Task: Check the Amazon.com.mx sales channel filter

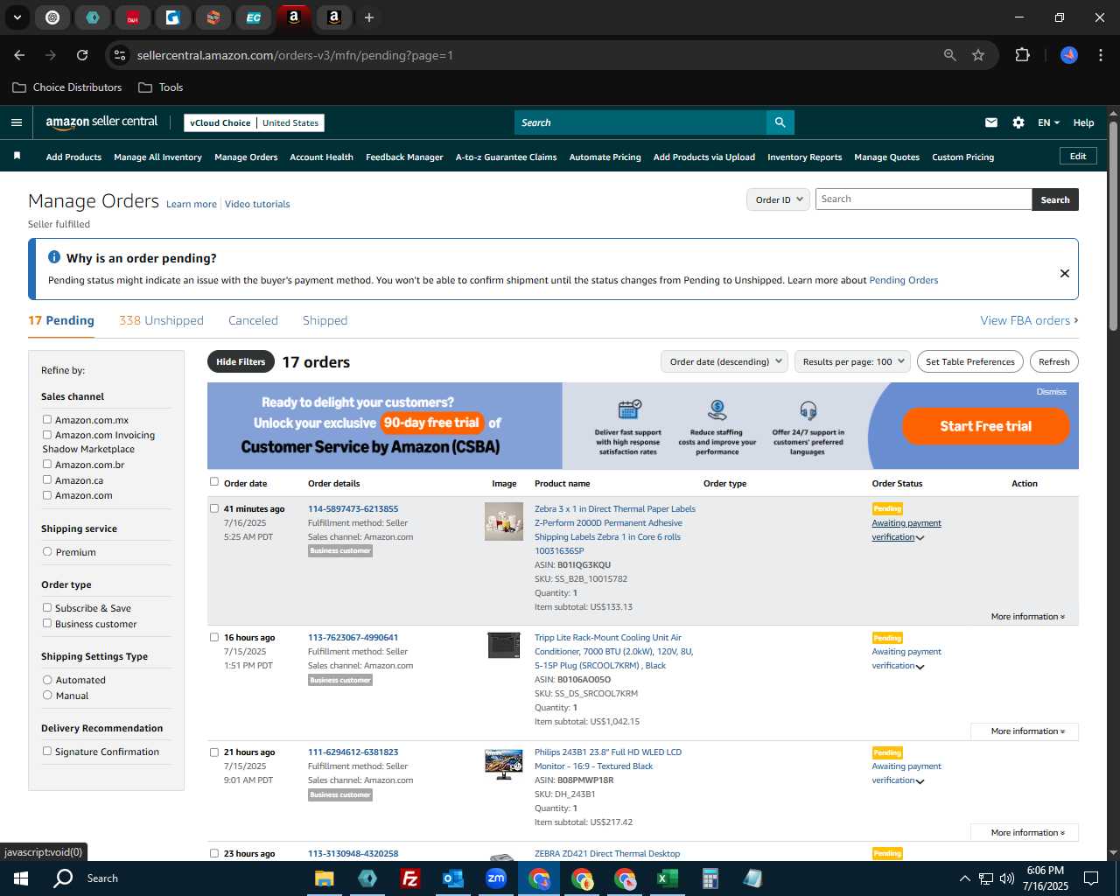Action: (x=47, y=420)
